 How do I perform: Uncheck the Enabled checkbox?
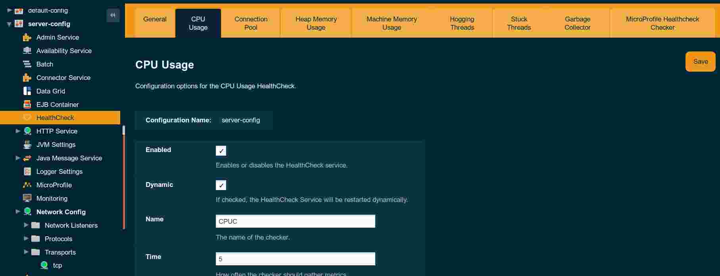point(221,151)
